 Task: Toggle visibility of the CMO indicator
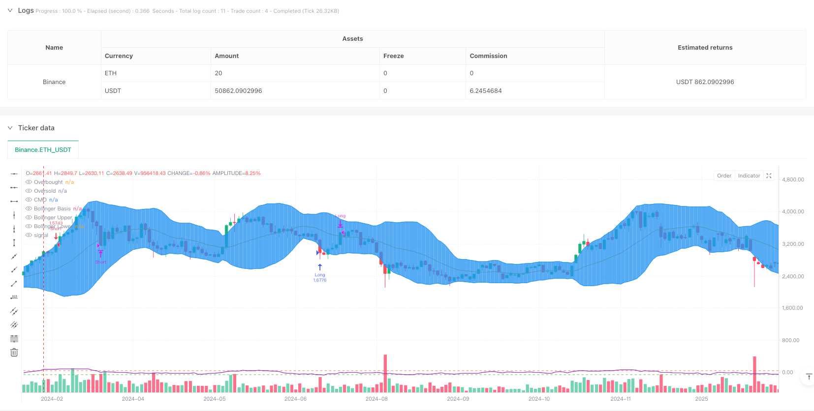(29, 200)
